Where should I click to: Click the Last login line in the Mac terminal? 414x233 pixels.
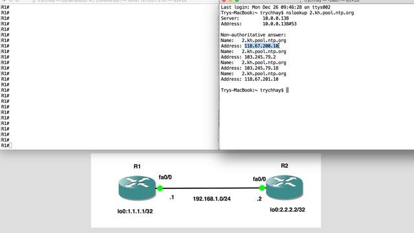(x=276, y=7)
